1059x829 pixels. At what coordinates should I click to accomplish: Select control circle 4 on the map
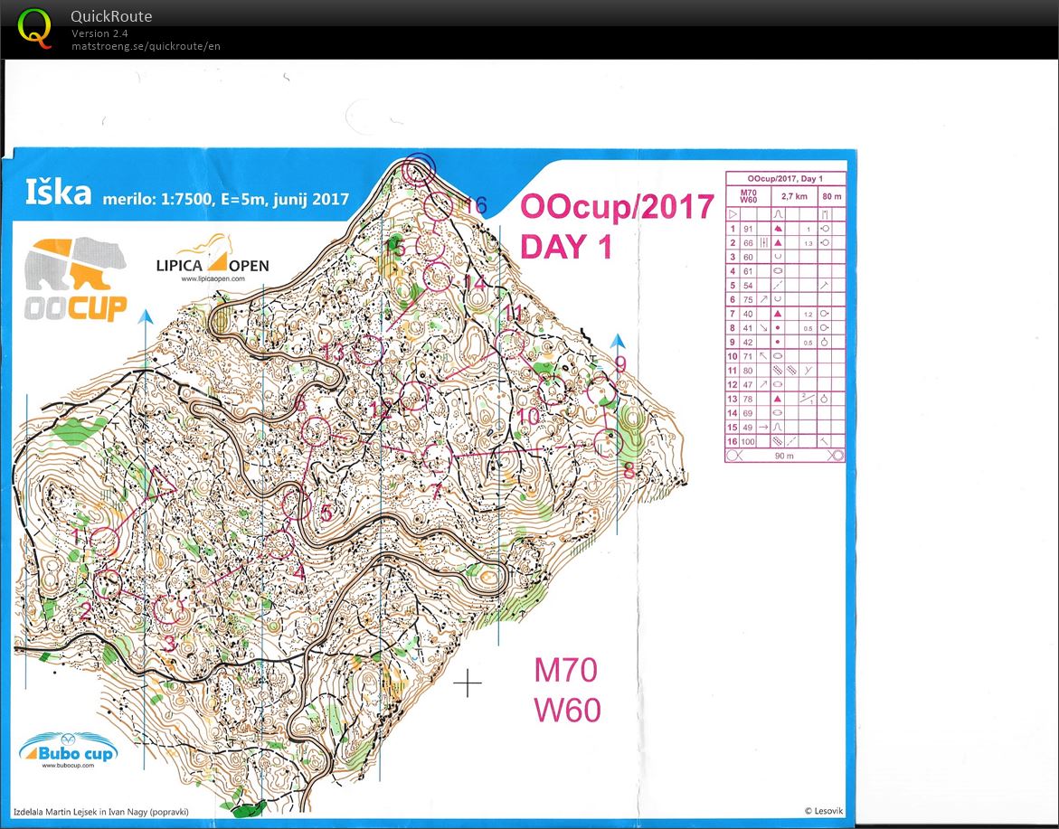pos(279,545)
